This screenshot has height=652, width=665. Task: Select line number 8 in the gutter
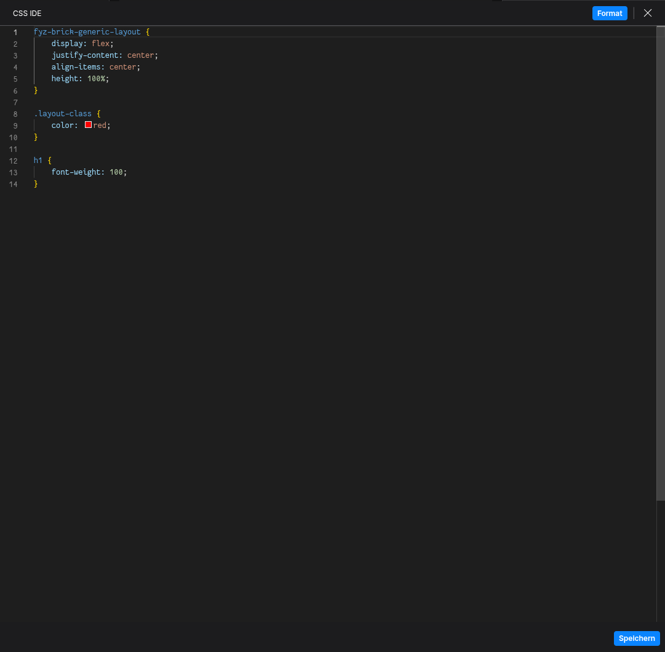coord(15,114)
